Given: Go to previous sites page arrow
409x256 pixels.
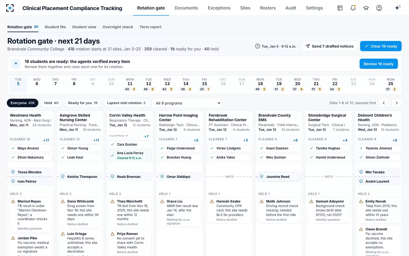Looking at the screenshot, I should click(384, 103).
